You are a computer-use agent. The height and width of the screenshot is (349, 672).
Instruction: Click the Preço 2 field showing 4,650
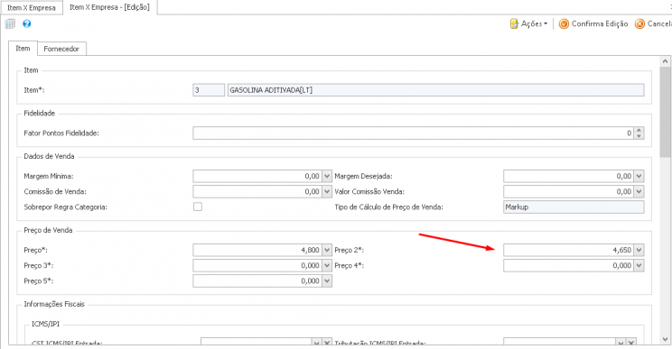pyautogui.click(x=568, y=250)
